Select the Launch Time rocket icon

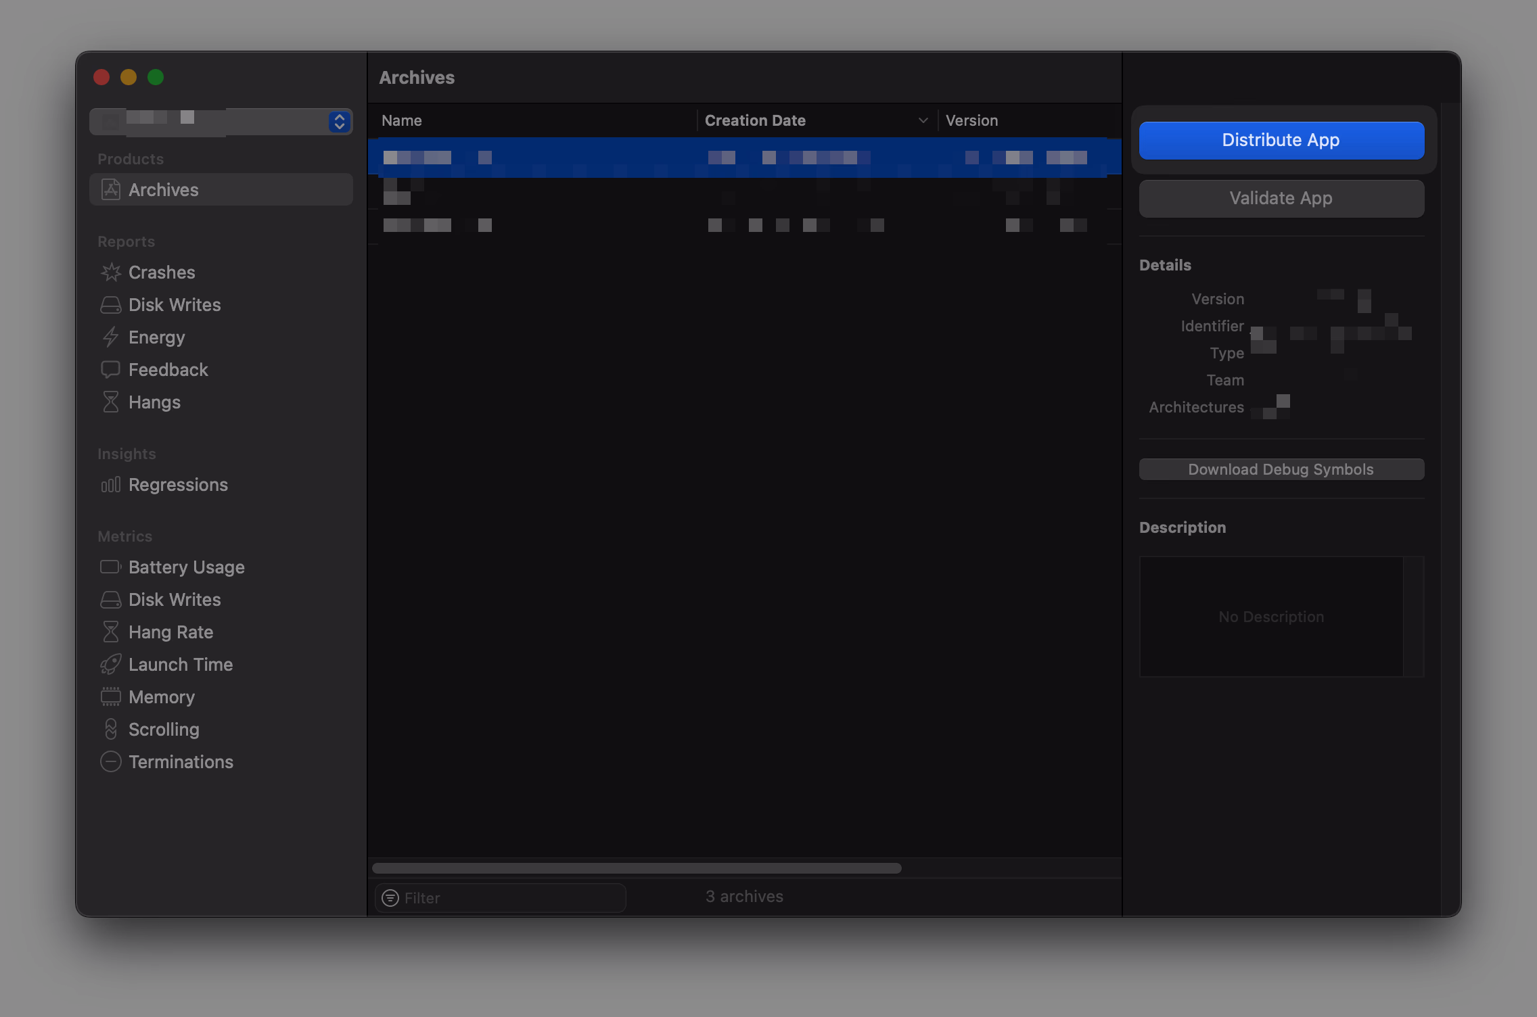pos(110,664)
